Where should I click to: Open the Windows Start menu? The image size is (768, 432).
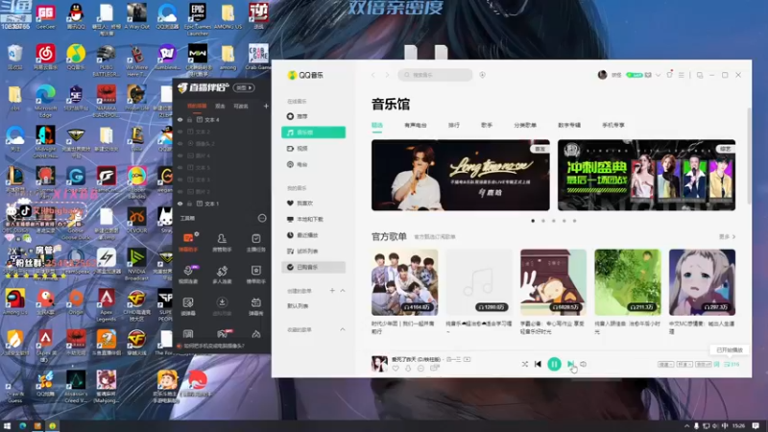[7, 426]
